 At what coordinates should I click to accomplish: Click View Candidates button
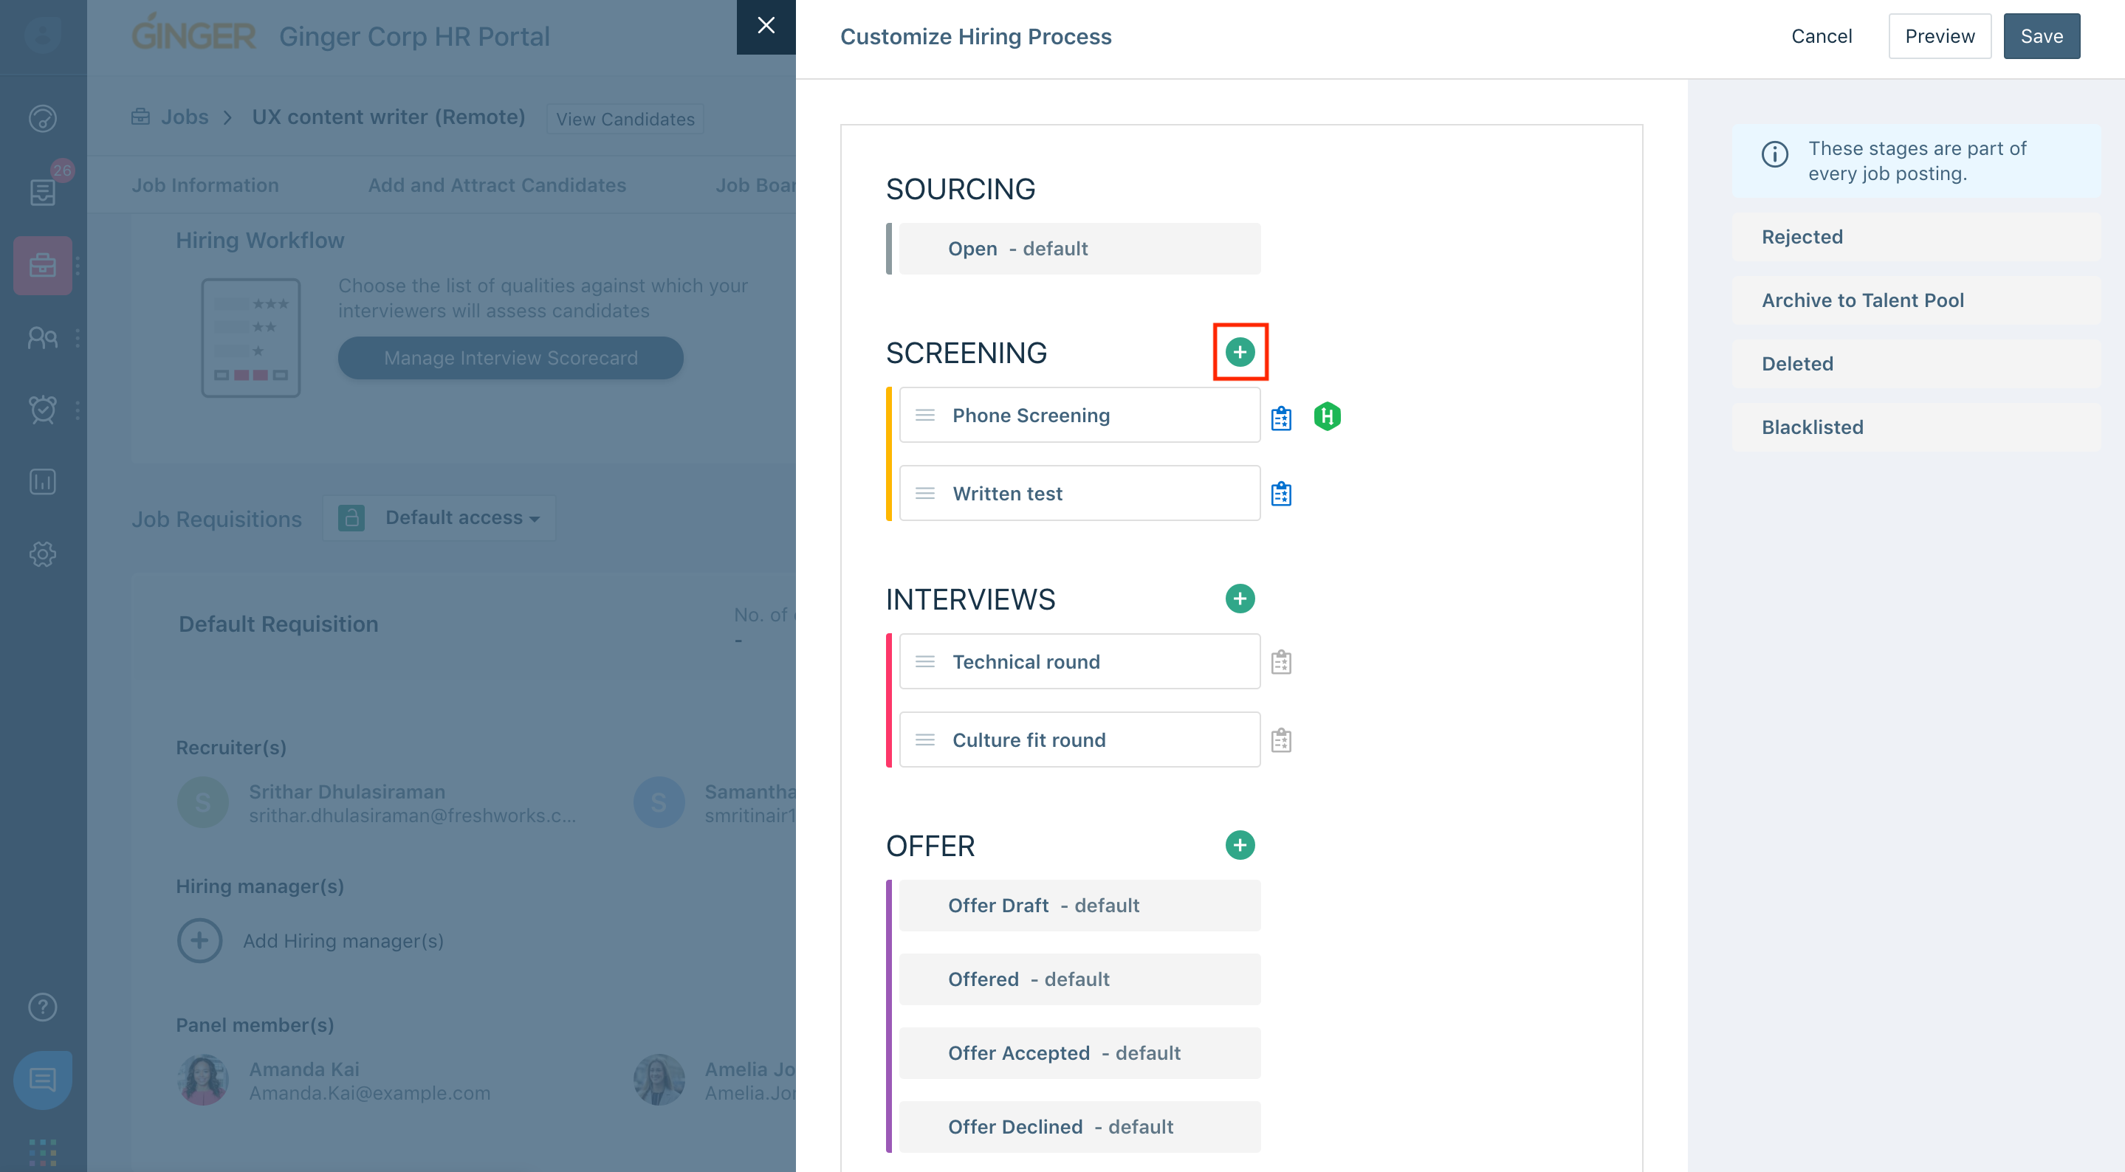(x=625, y=119)
